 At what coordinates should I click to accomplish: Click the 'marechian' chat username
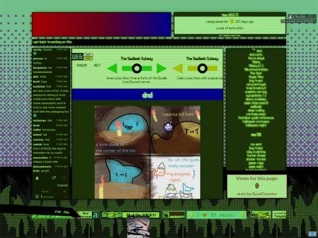[41, 157]
